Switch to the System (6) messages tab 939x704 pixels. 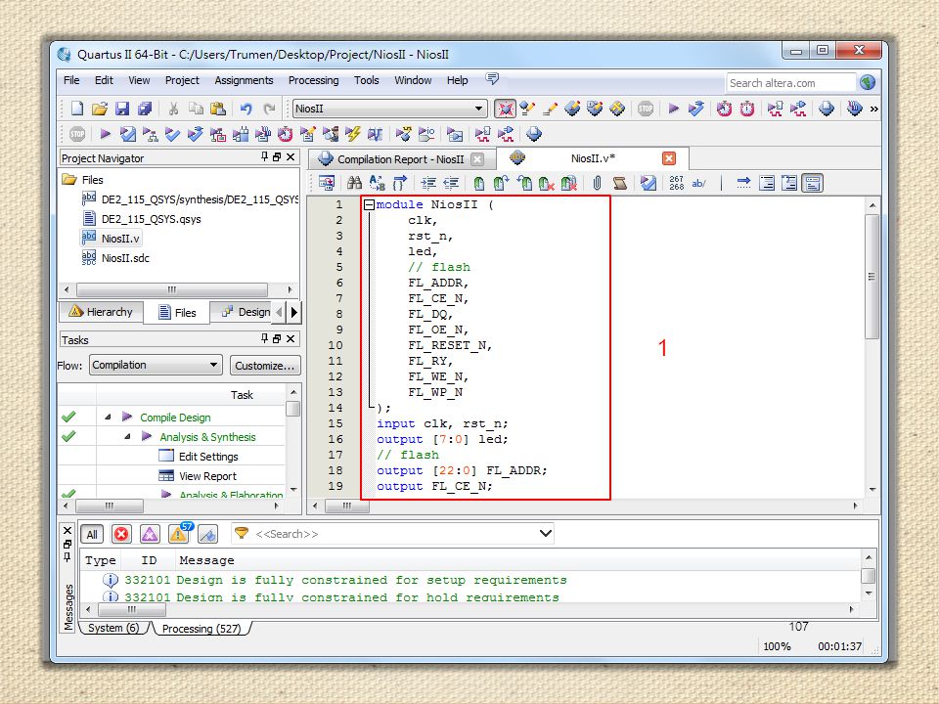point(113,628)
